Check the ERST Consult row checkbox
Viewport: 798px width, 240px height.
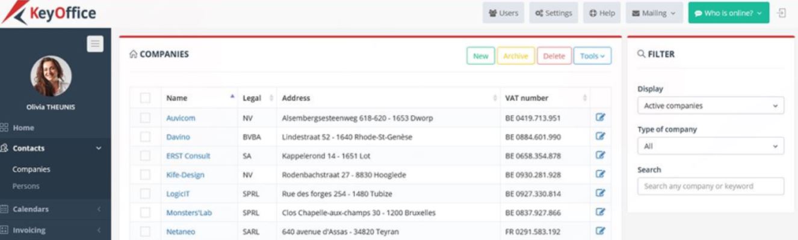(x=145, y=156)
